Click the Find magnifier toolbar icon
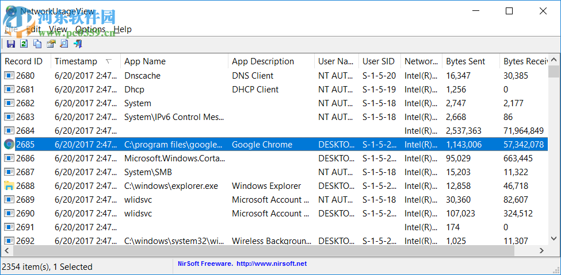Image resolution: width=561 pixels, height=275 pixels. 64,44
